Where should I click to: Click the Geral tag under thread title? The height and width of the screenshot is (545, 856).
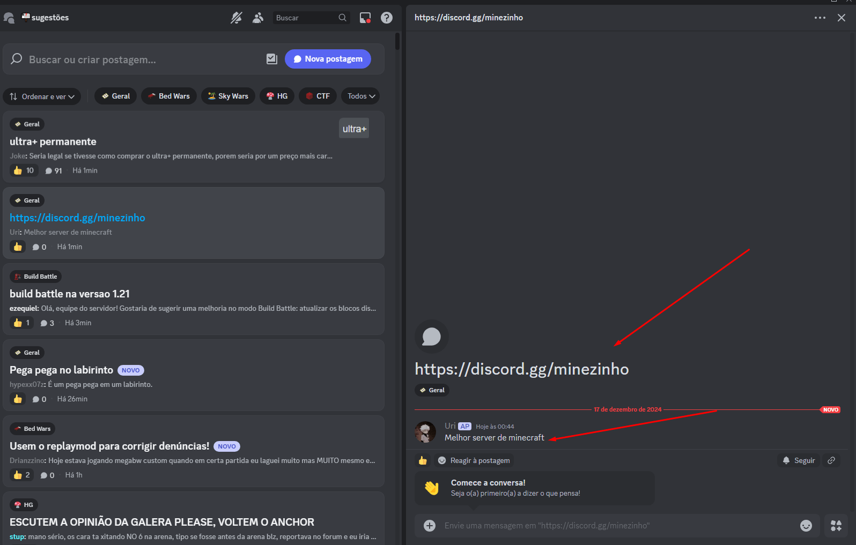tap(432, 390)
